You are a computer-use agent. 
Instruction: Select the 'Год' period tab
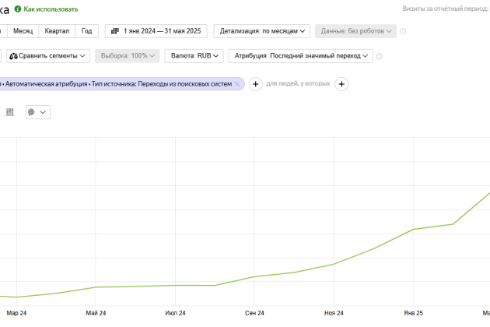87,31
